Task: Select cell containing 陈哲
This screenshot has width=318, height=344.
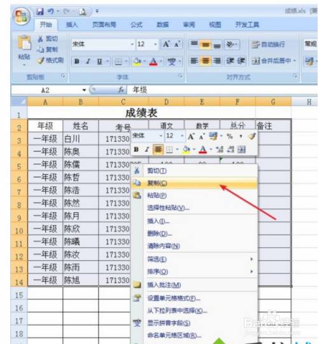Action: 81,177
